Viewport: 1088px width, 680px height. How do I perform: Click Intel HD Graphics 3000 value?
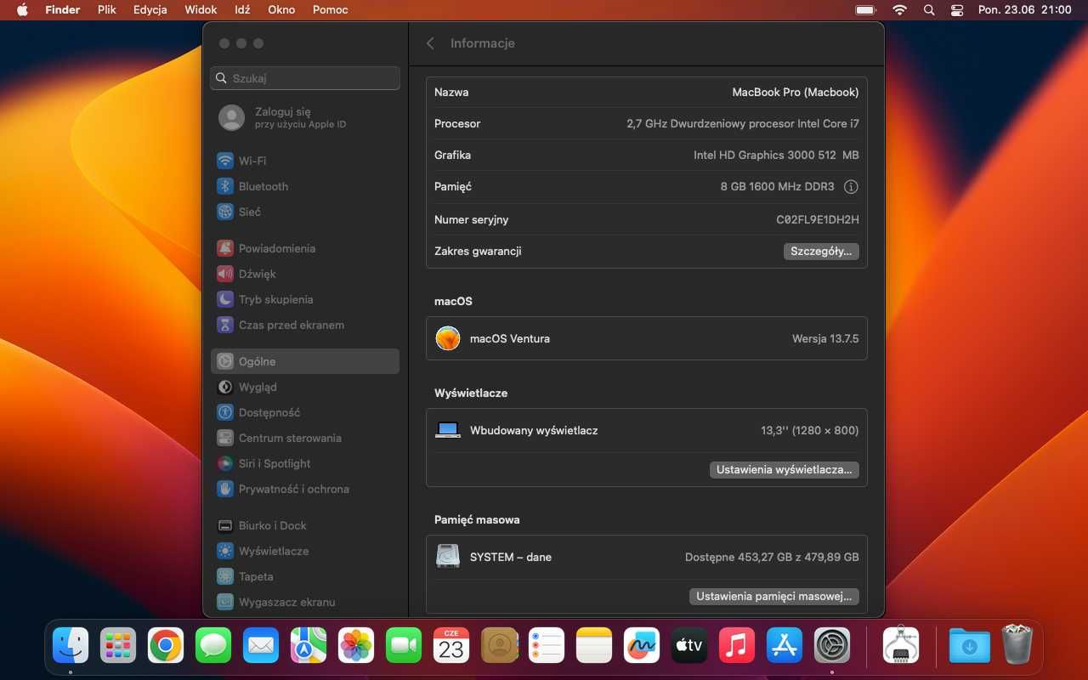click(776, 155)
